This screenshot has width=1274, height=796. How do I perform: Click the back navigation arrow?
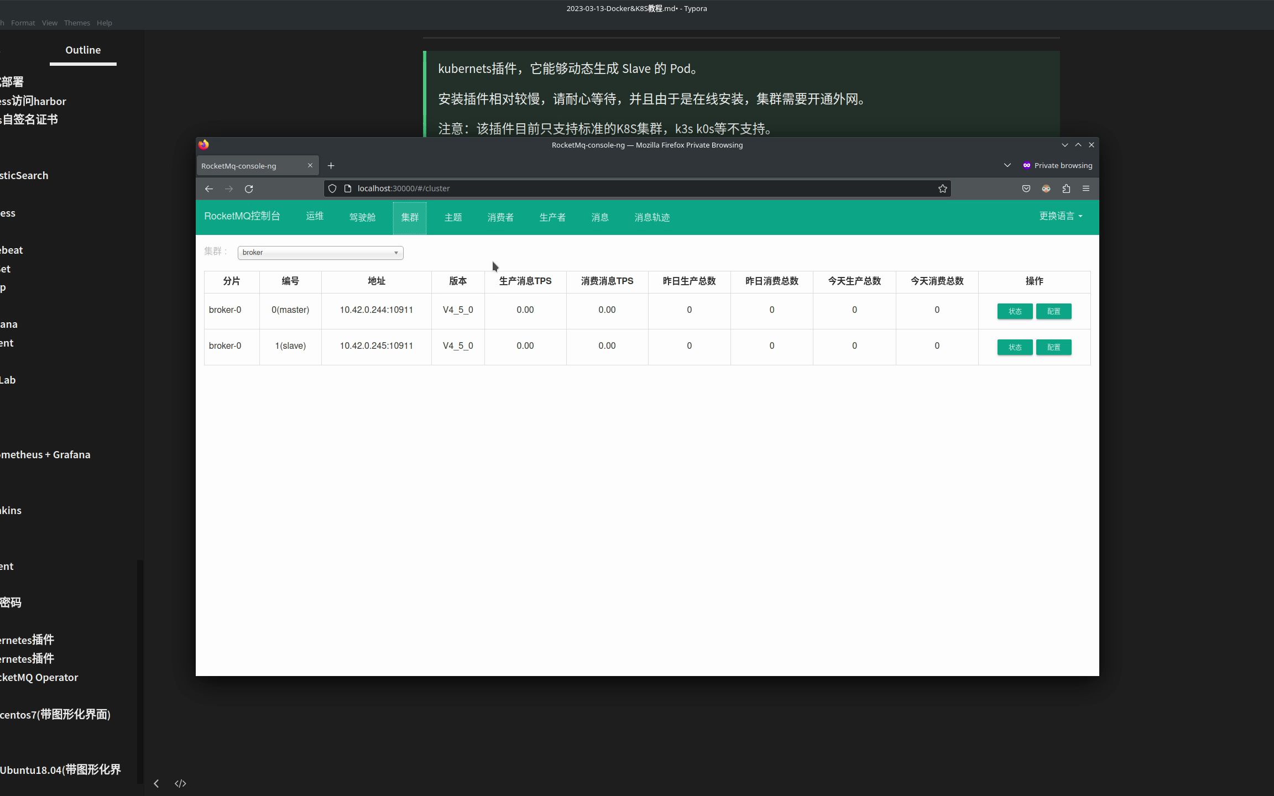pos(208,188)
